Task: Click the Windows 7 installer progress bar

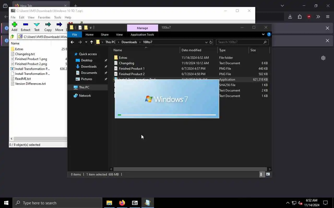Action: click(x=167, y=115)
